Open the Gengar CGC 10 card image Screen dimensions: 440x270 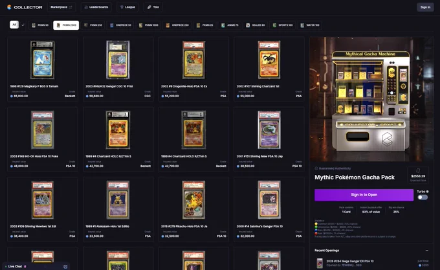coord(118,60)
